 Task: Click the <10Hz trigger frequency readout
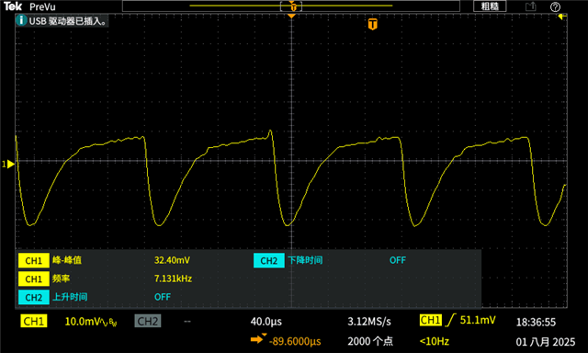click(x=435, y=341)
